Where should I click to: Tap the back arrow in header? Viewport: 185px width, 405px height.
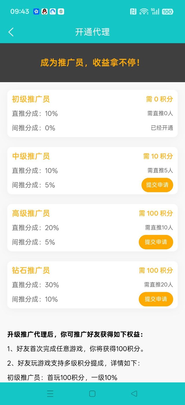11,32
